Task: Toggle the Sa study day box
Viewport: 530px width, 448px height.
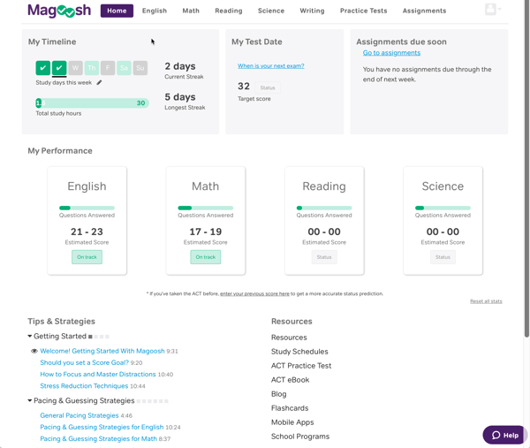Action: click(124, 68)
